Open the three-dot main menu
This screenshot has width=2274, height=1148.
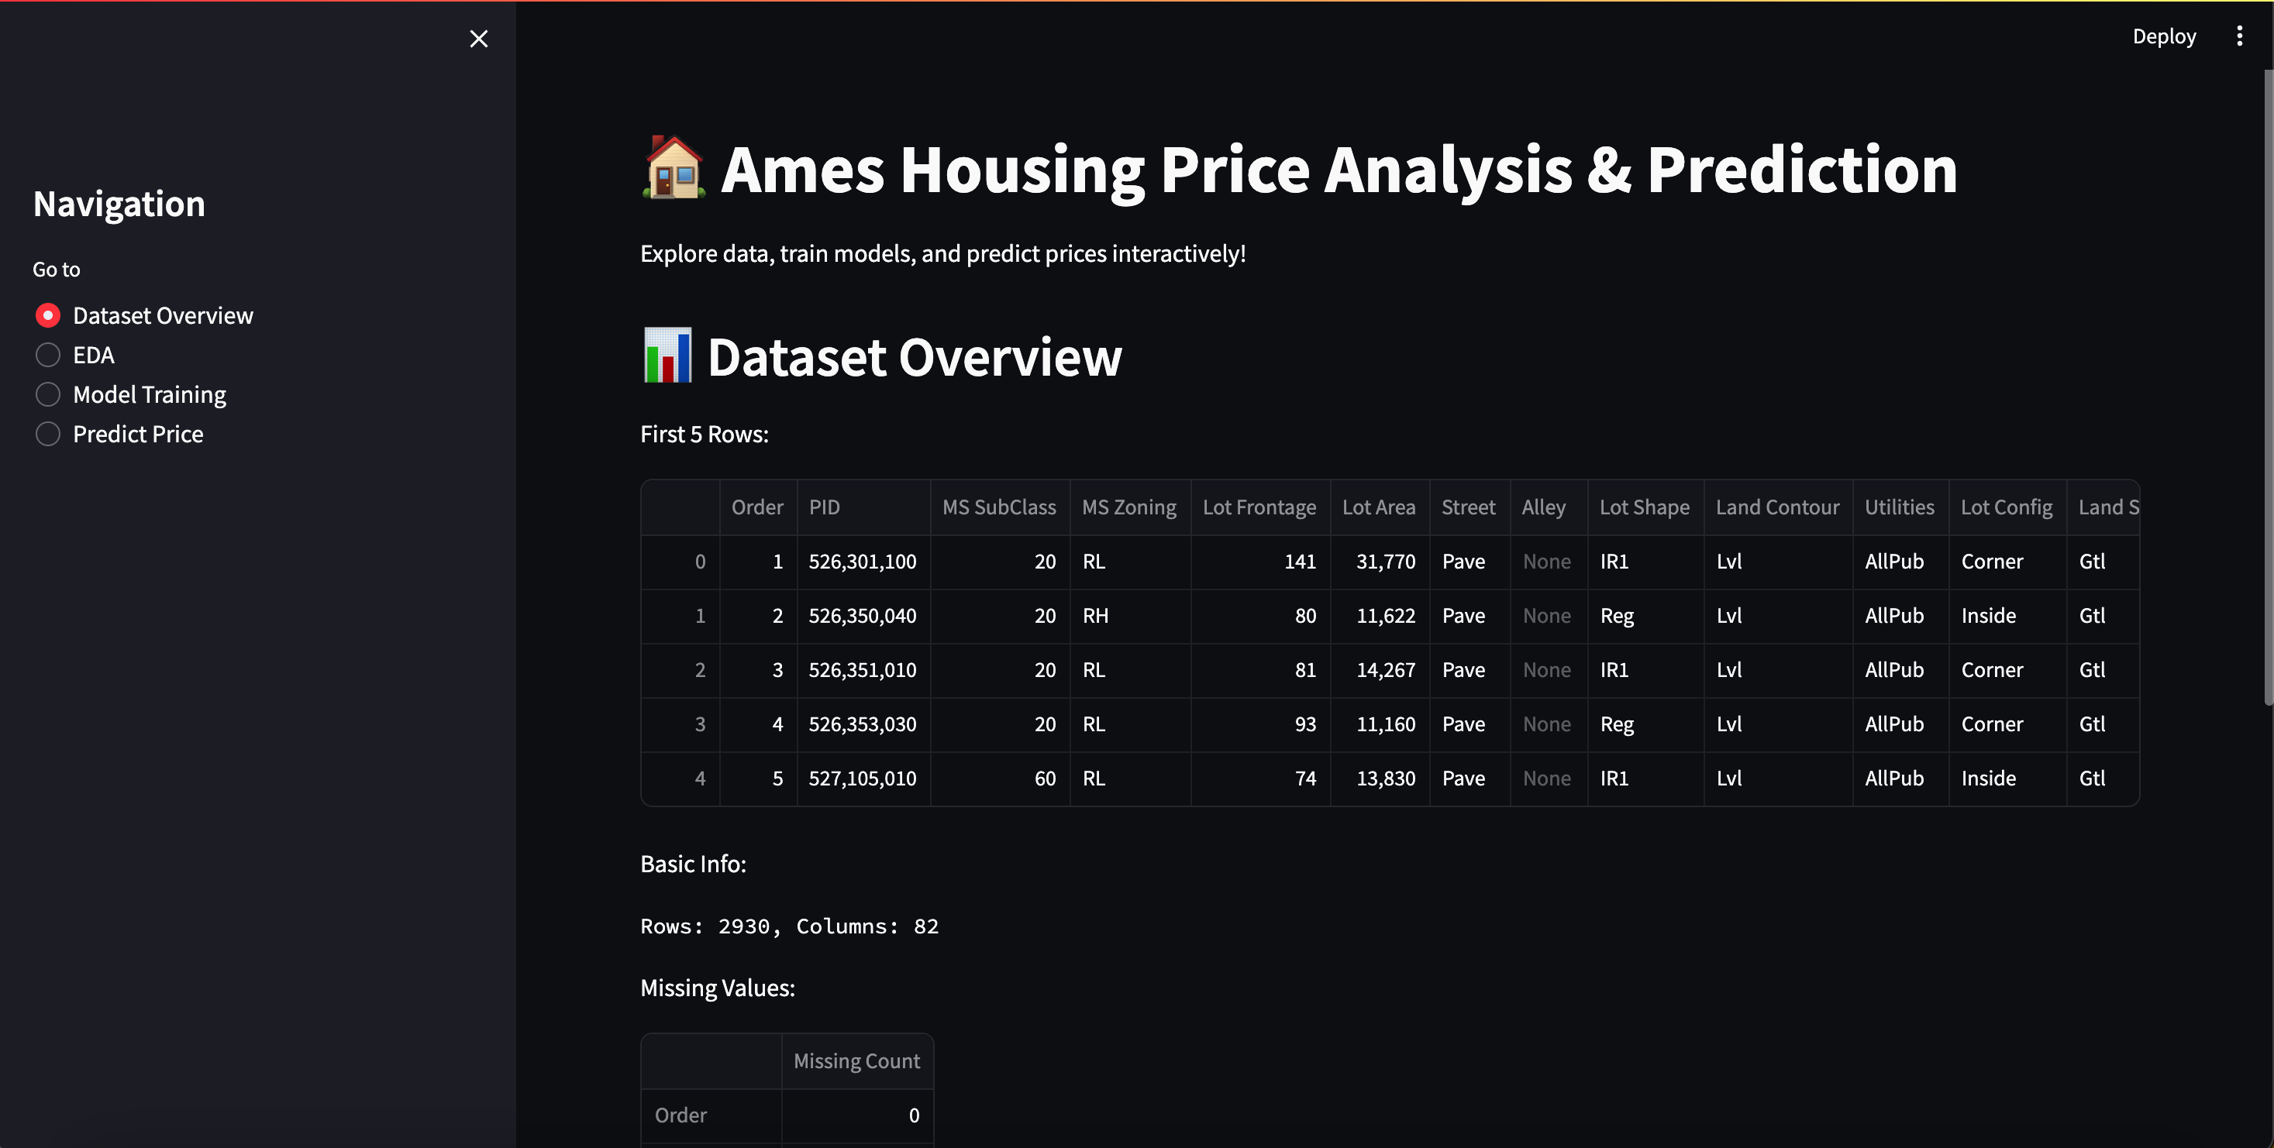[x=2238, y=36]
